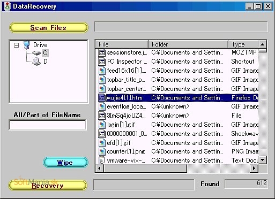Click the folder cell of the 3ImSq4jcUZ4... row

click(170, 116)
